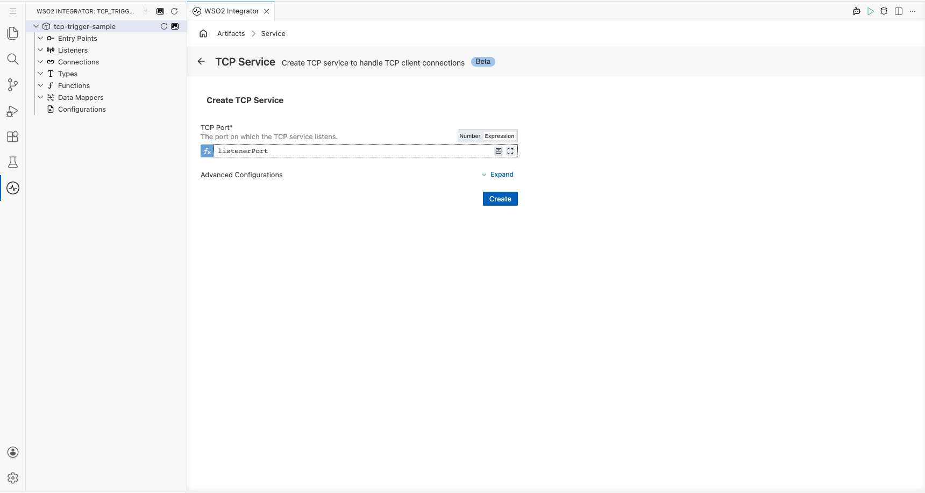This screenshot has width=925, height=493.
Task: Click overview icon on tcp-trigger-sample row
Action: click(175, 26)
